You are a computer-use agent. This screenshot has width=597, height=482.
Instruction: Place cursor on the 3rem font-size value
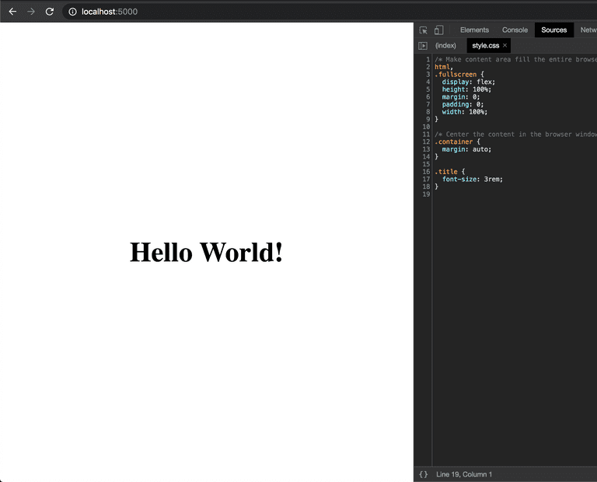(x=493, y=179)
